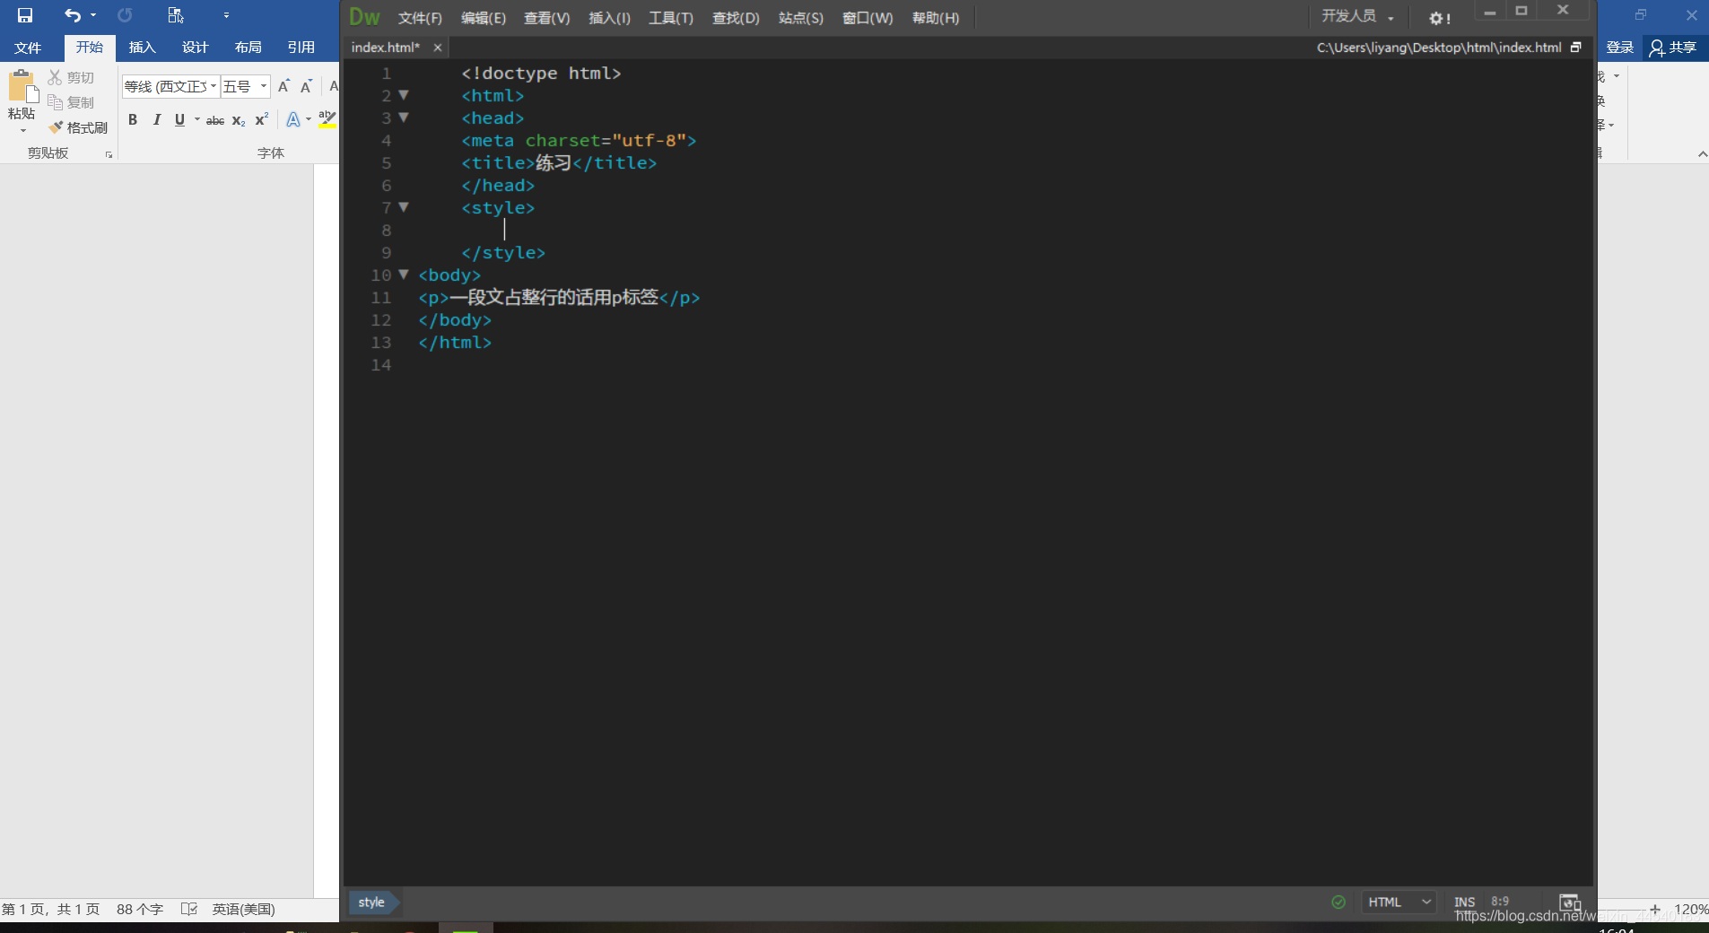Toggle subscript formatting
The image size is (1709, 933).
pos(239,120)
